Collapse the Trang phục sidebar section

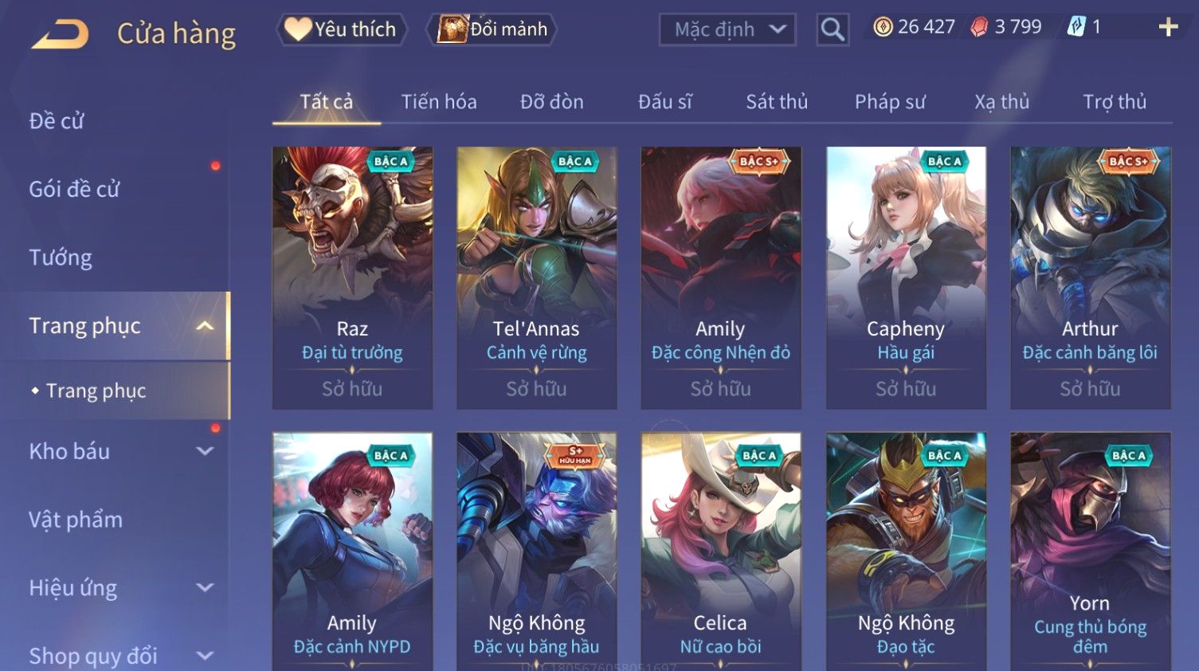tap(205, 326)
